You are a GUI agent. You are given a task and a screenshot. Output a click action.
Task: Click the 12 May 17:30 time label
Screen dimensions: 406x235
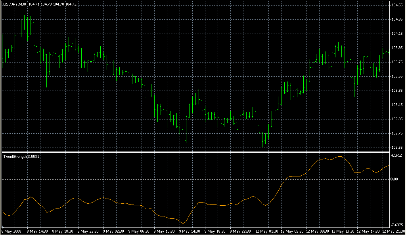point(368,231)
